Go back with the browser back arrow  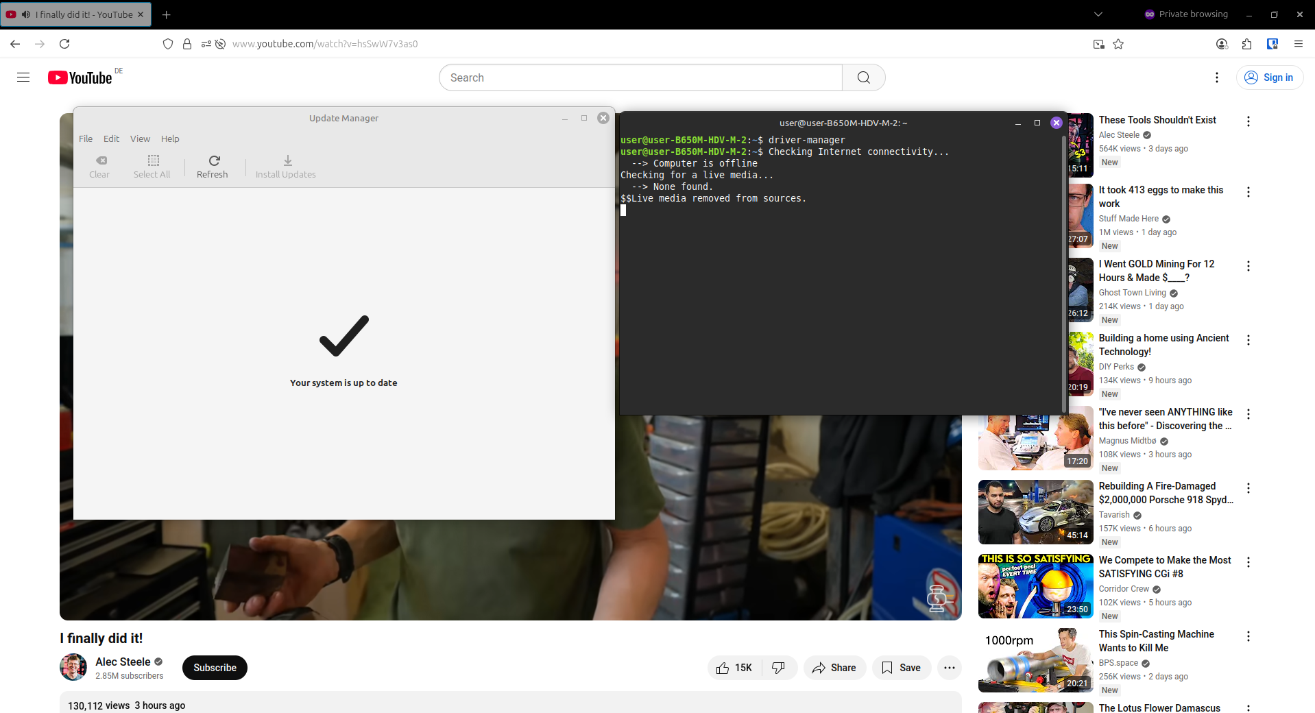(x=15, y=44)
